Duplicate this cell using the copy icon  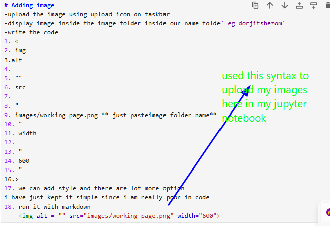(255, 5)
